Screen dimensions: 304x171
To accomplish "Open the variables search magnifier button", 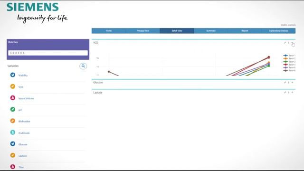I will tap(83, 66).
